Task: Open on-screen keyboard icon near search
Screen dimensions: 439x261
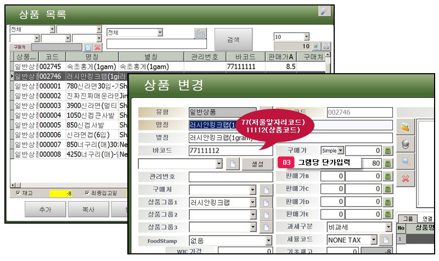Action: [200, 34]
